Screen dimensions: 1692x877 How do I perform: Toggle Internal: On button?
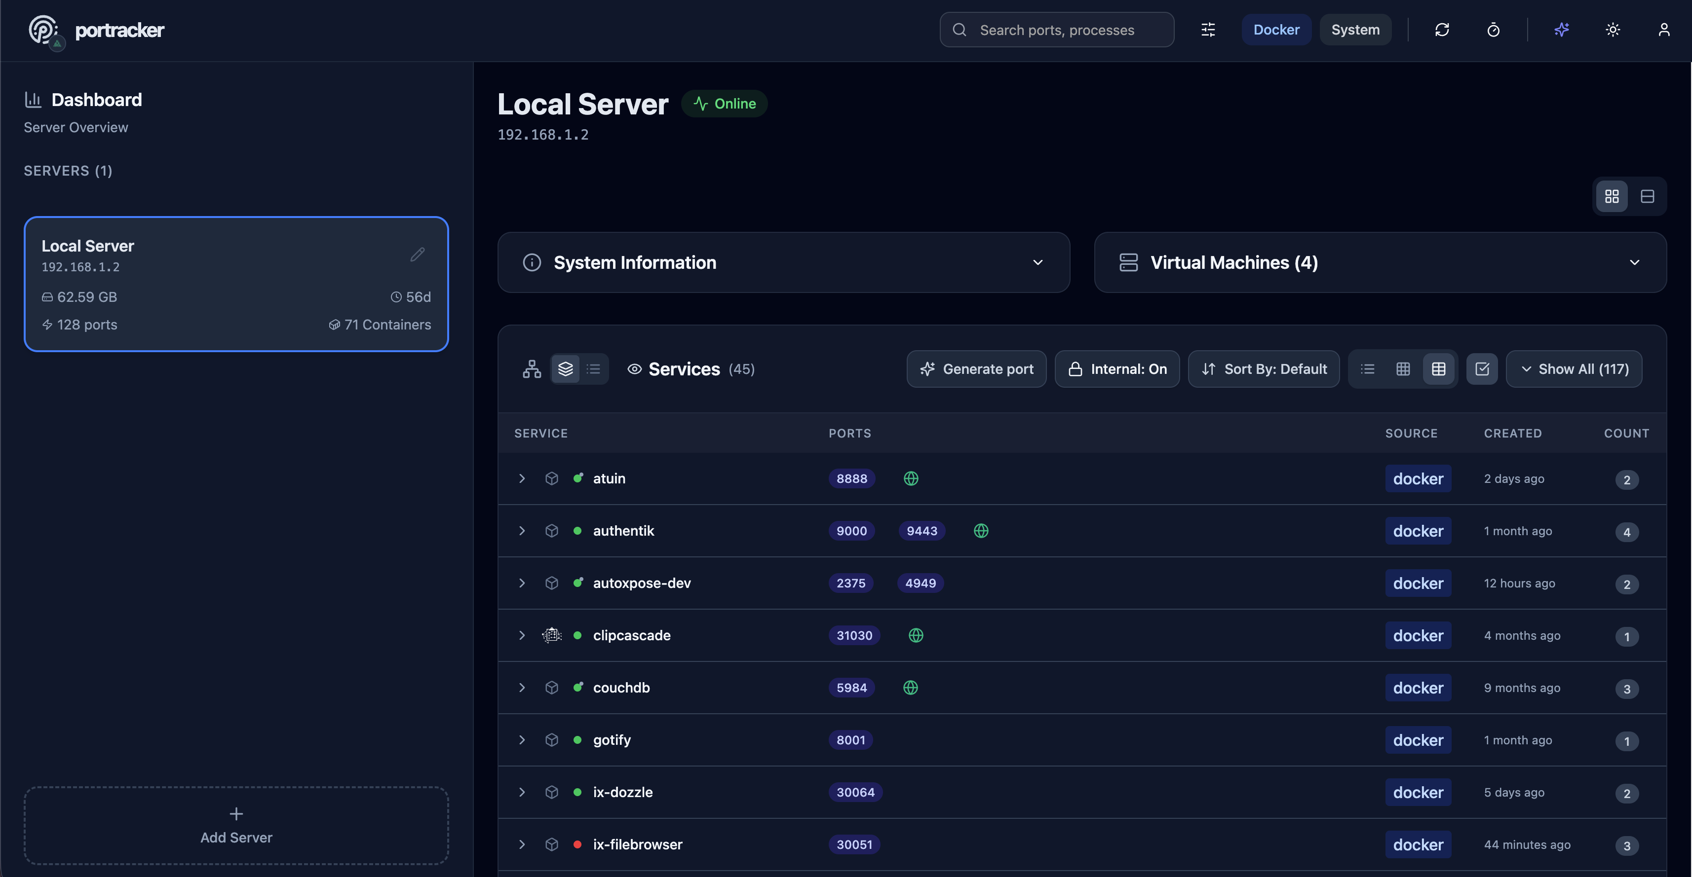pyautogui.click(x=1116, y=369)
